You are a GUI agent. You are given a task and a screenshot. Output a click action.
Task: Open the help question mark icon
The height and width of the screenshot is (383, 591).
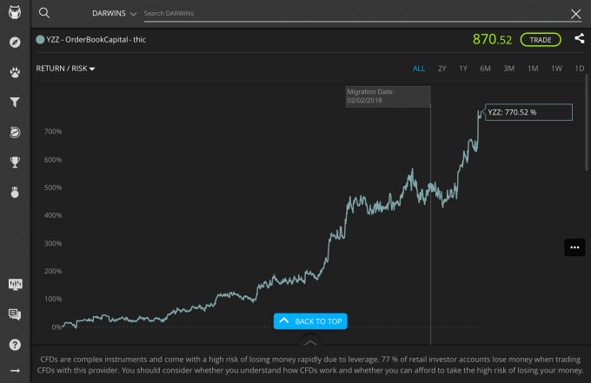tap(15, 345)
